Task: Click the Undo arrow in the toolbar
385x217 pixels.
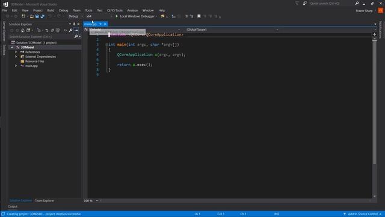Action: pos(50,16)
